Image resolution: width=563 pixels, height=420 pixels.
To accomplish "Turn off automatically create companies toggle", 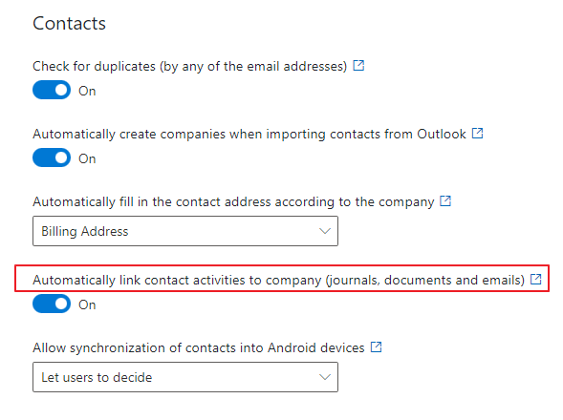I will click(52, 157).
